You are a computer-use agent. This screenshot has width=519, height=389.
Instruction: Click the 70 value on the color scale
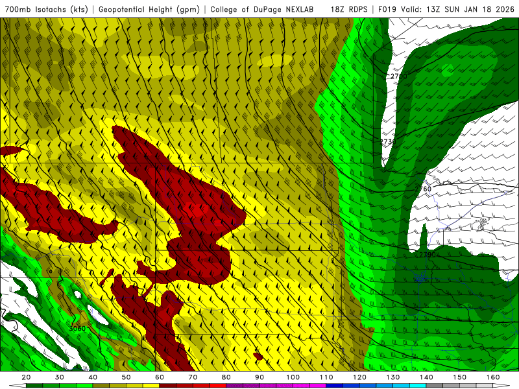point(193,377)
